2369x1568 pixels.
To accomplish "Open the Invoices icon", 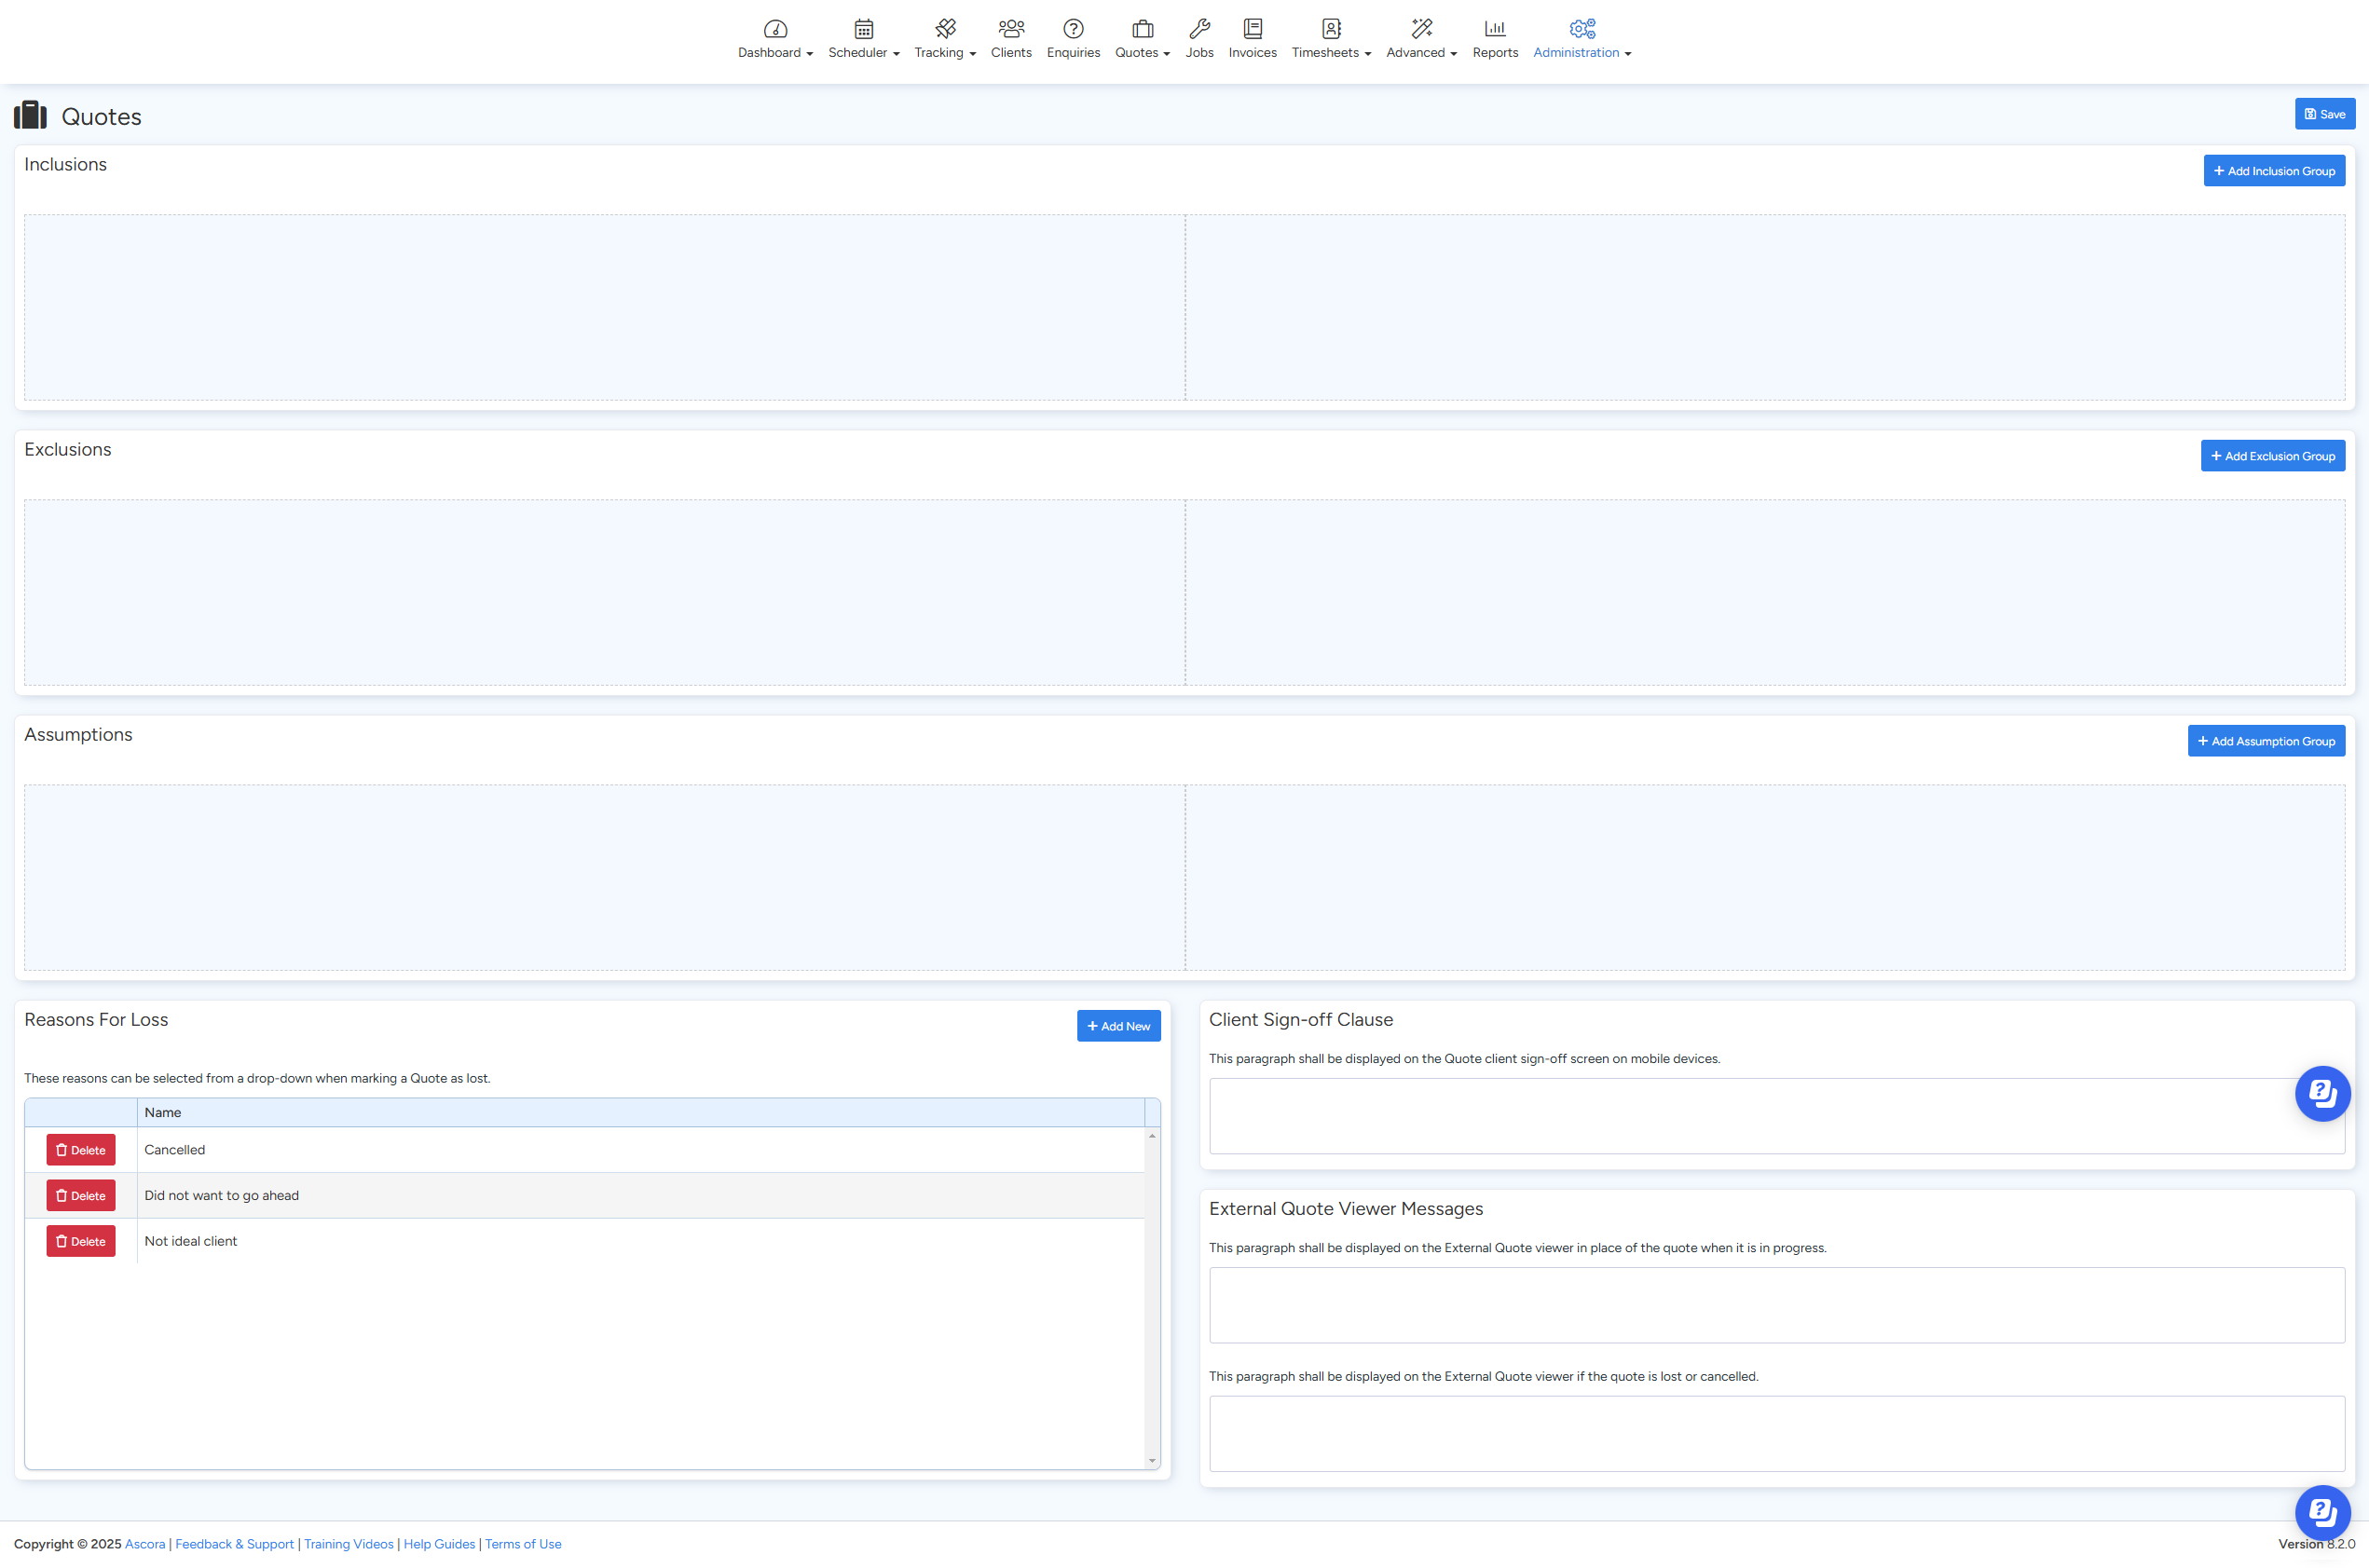I will (1252, 28).
